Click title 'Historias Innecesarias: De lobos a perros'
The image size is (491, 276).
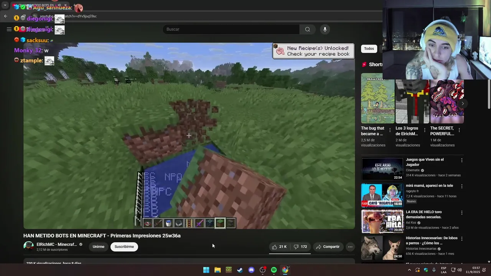click(x=432, y=240)
